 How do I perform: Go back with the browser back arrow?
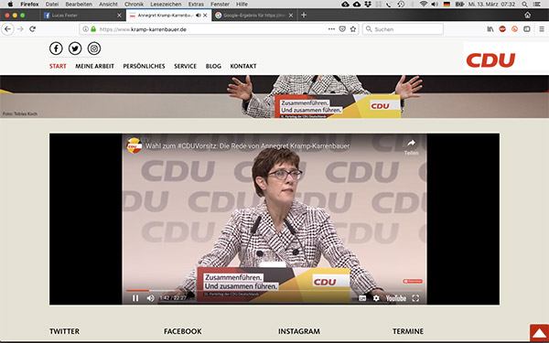click(7, 29)
